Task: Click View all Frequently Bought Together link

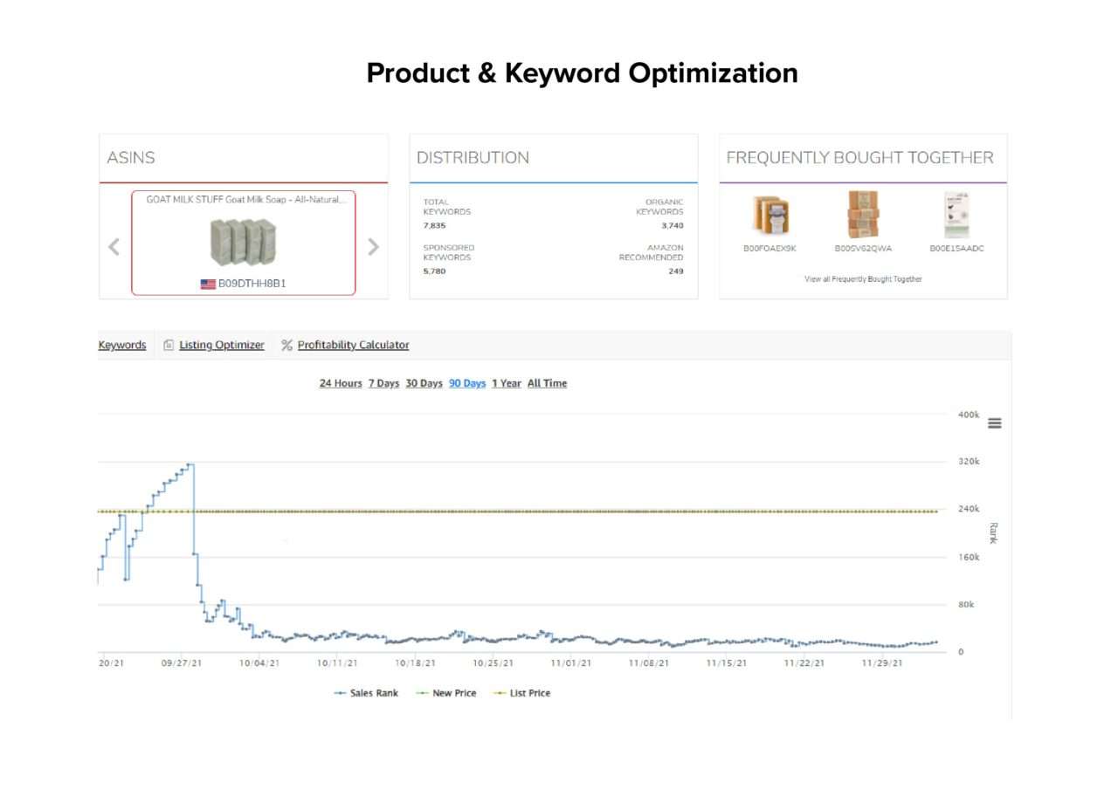Action: coord(863,279)
